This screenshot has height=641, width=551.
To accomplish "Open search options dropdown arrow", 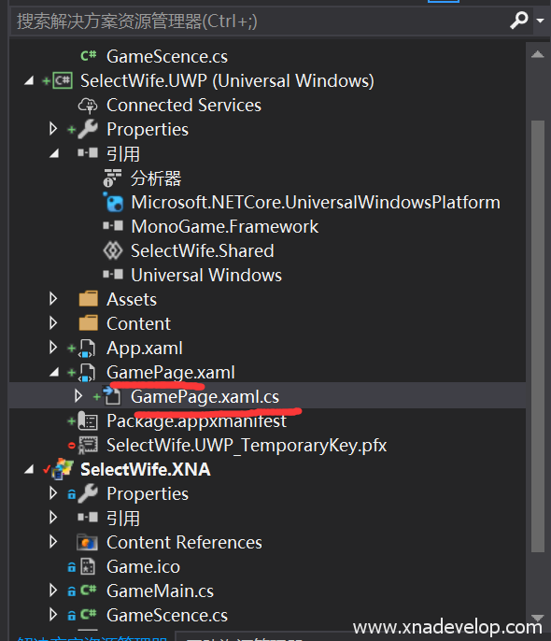I will pyautogui.click(x=540, y=21).
